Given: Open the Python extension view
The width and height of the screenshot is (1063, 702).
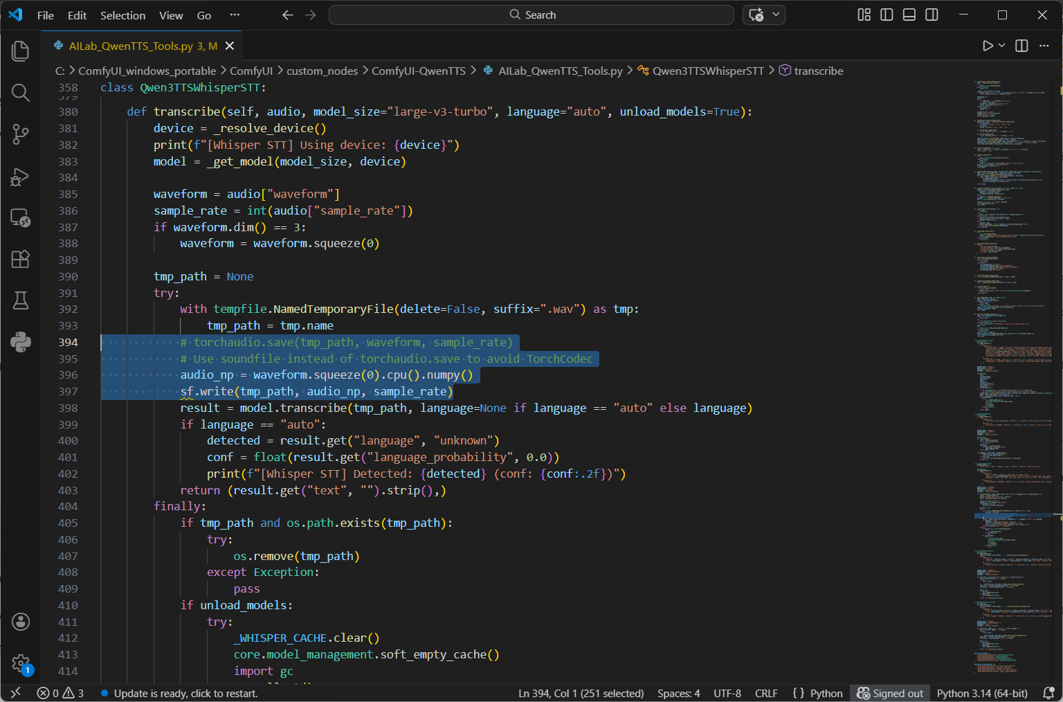Looking at the screenshot, I should click(x=21, y=342).
